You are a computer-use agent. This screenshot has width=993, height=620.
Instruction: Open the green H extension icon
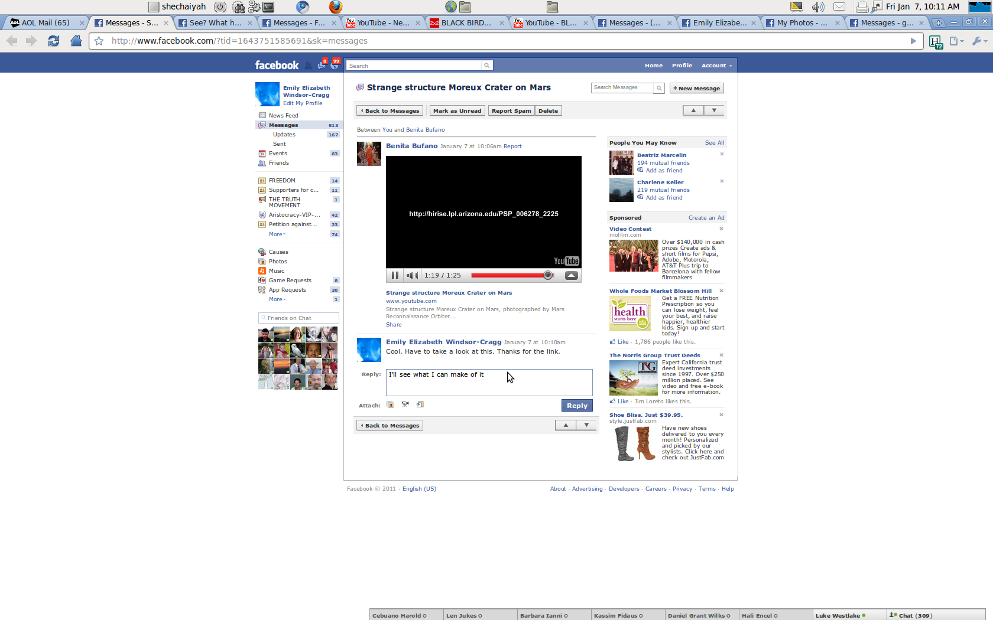(936, 41)
